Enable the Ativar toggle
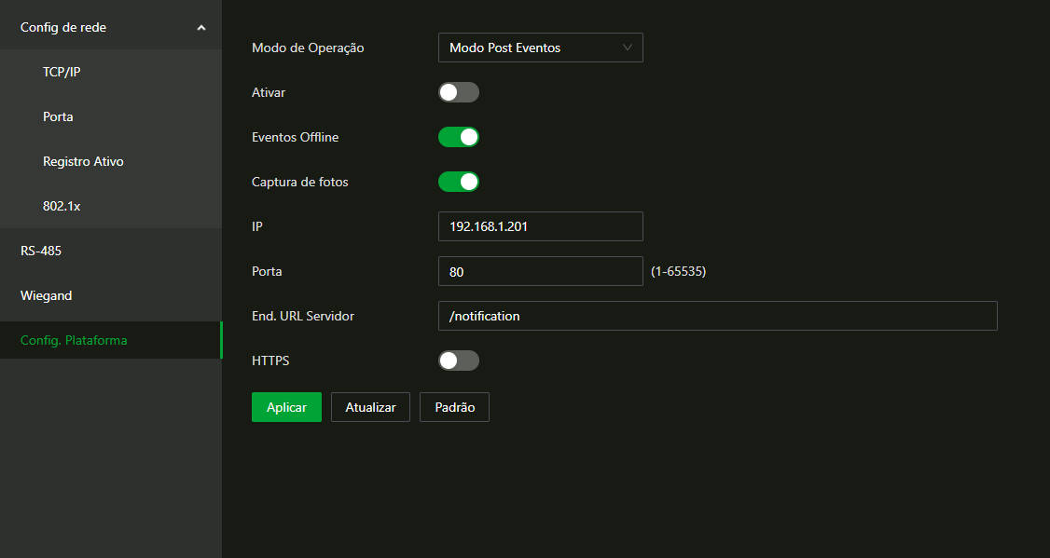This screenshot has width=1050, height=558. point(459,92)
